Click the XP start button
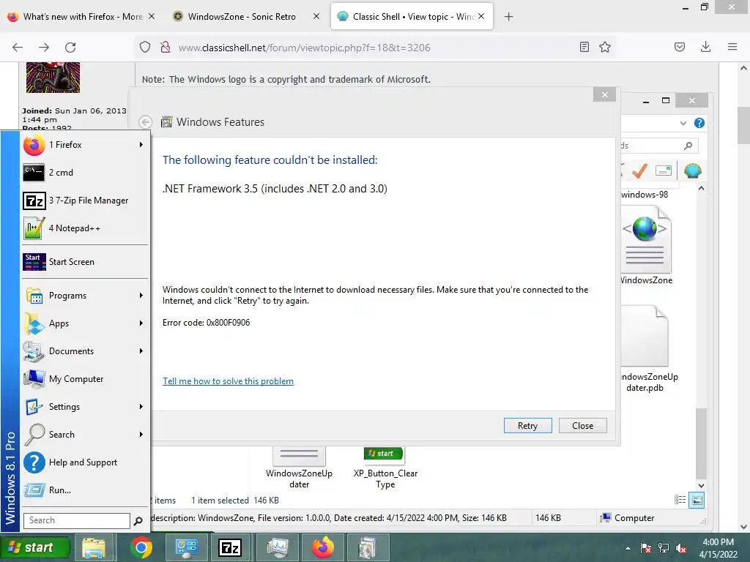750x562 pixels. click(x=35, y=547)
